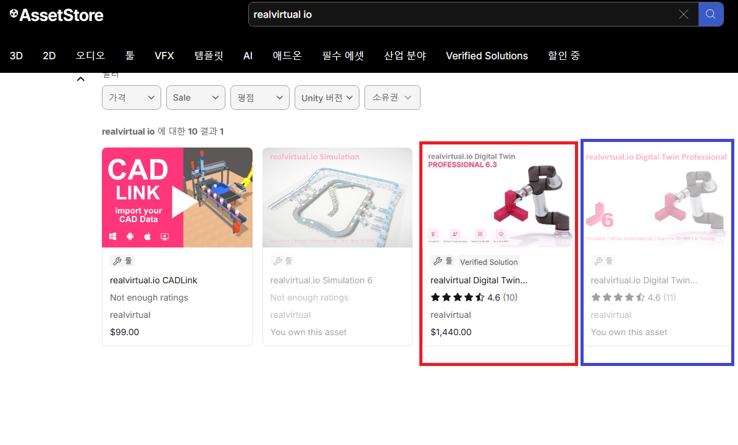Clear the search field with X icon

pos(684,15)
